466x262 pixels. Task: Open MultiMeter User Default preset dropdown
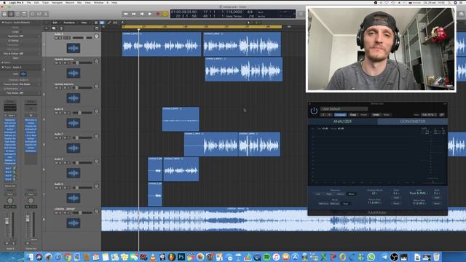[x=344, y=109]
